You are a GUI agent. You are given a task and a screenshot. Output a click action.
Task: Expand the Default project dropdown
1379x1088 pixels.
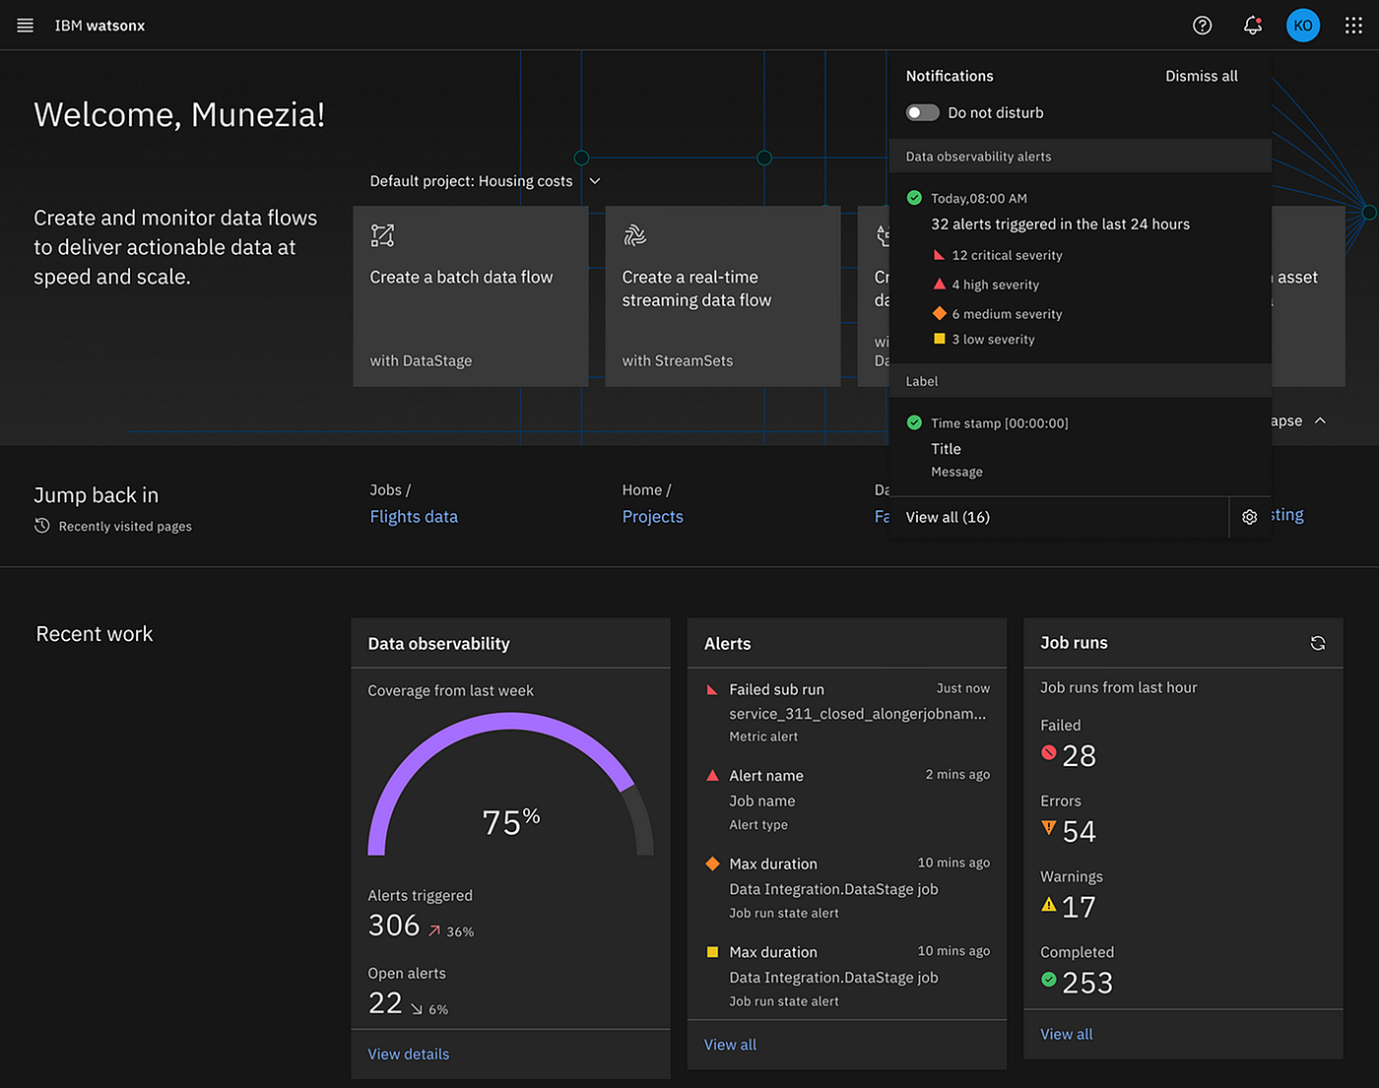pyautogui.click(x=595, y=181)
